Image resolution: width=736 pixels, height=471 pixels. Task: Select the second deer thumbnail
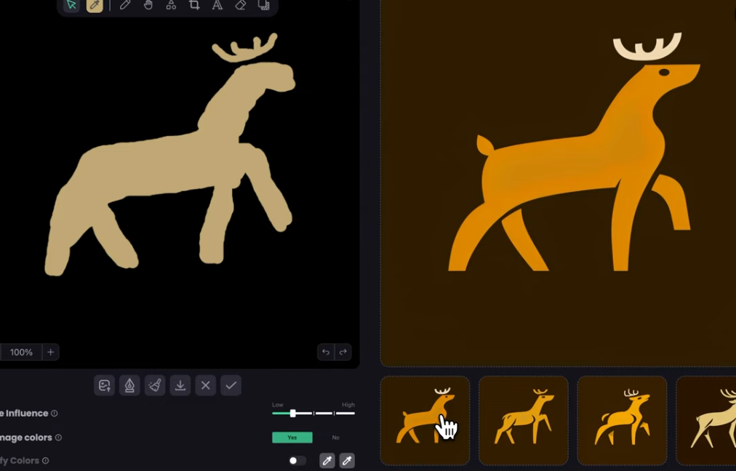[x=523, y=420]
